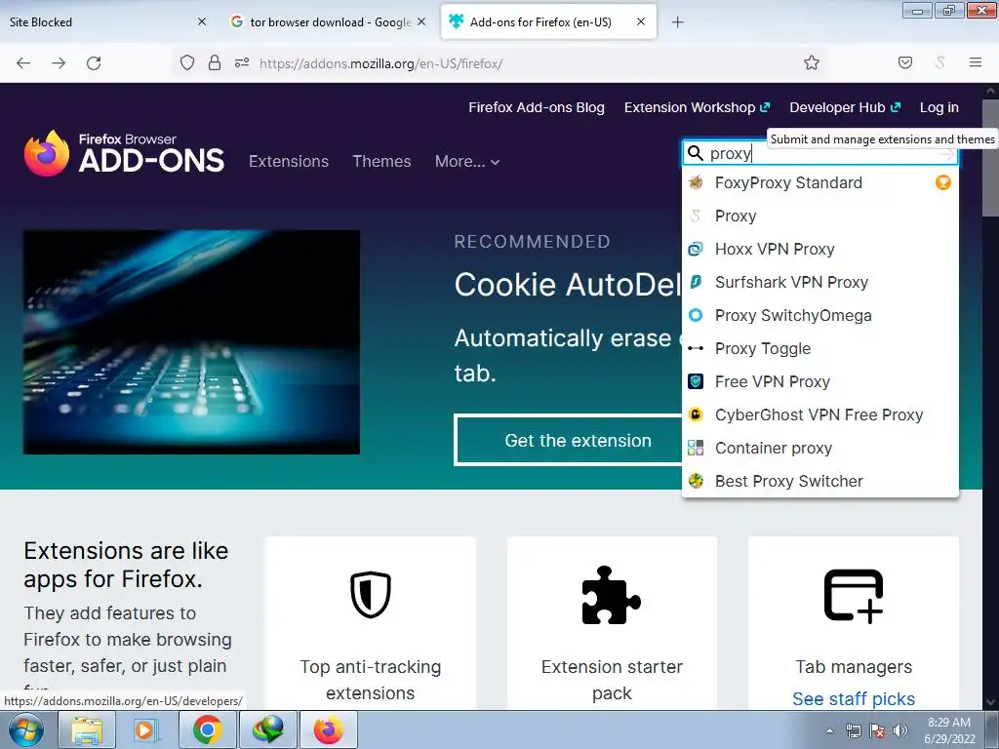Viewport: 999px width, 749px height.
Task: Click the Get the extension button
Action: 569,440
